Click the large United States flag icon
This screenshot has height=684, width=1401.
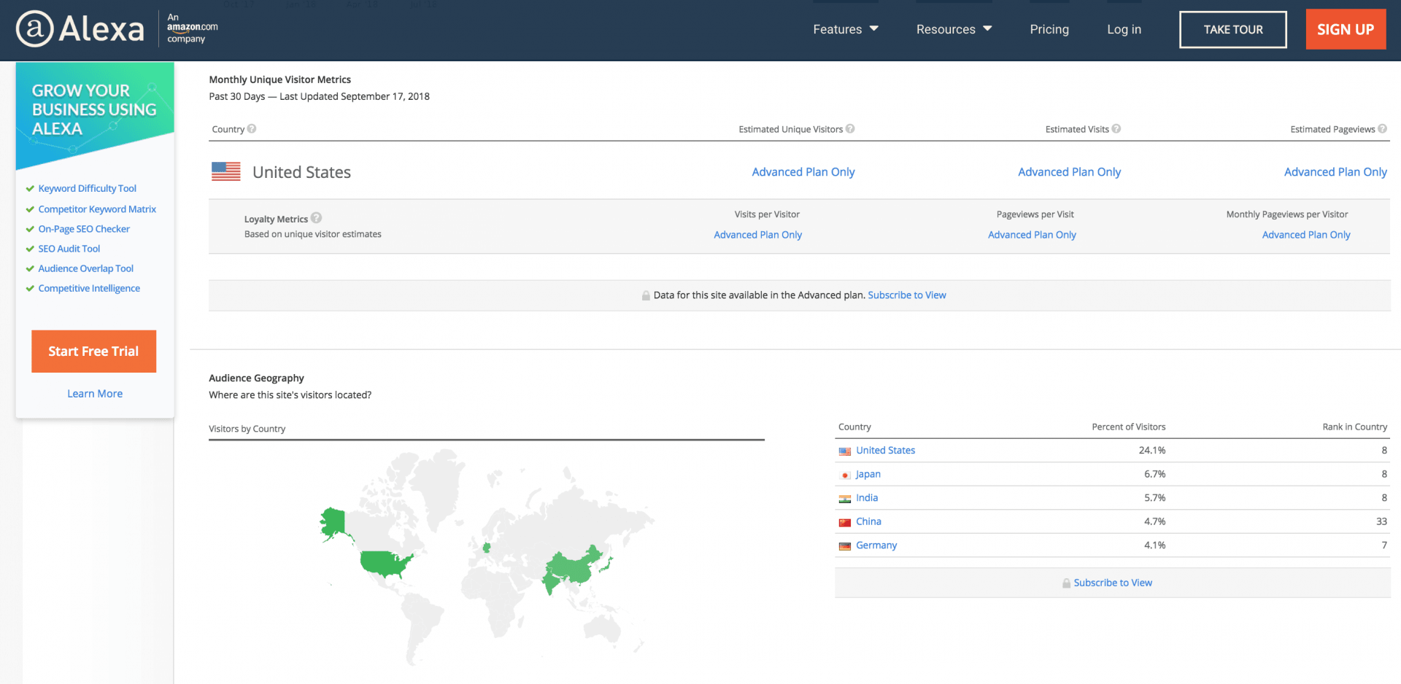(226, 171)
